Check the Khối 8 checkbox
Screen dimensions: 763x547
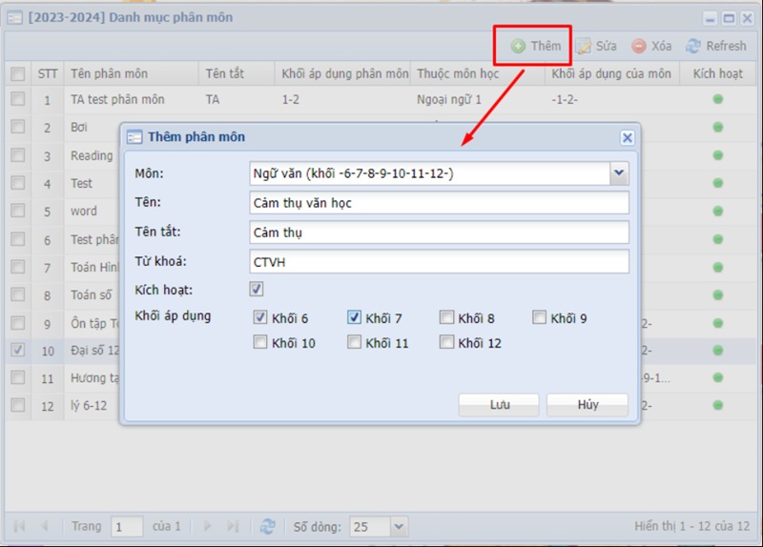[446, 317]
